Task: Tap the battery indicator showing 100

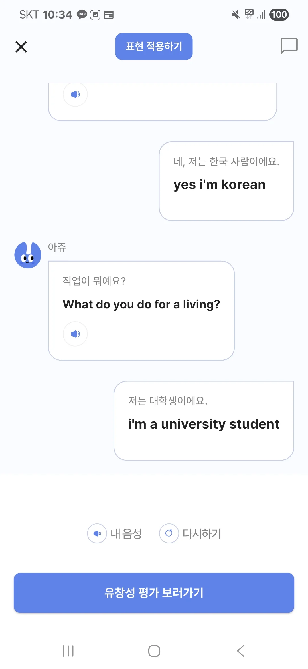Action: pyautogui.click(x=279, y=15)
